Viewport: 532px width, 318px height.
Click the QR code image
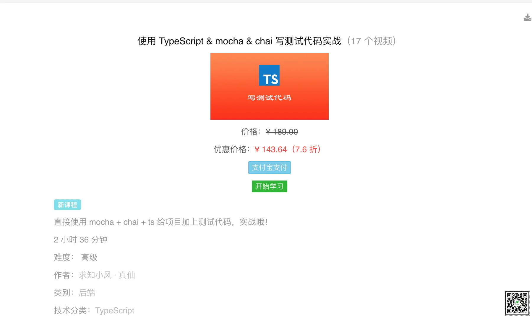517,303
